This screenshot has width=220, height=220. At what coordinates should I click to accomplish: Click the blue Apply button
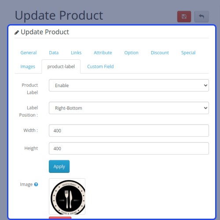click(59, 166)
